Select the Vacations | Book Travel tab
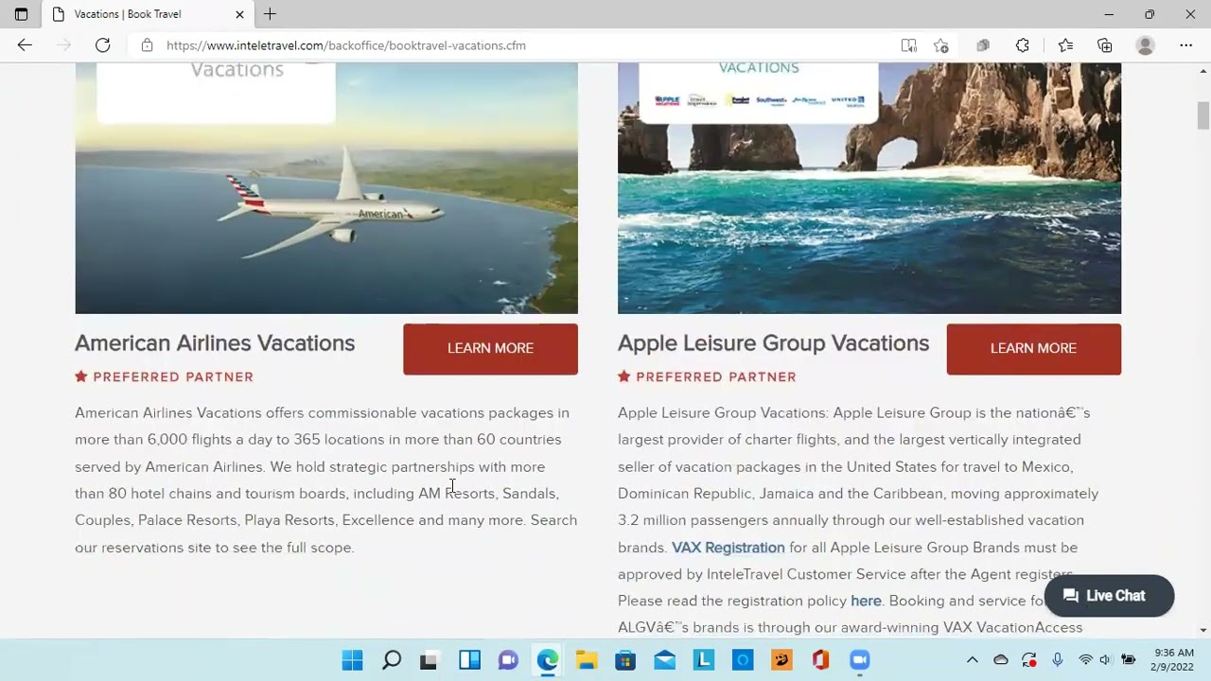Screen dimensions: 1211x681 [149, 14]
